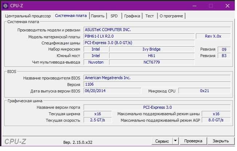Screen dimensions: 237x151
Task: Open the Память tab
Action: [x=98, y=16]
